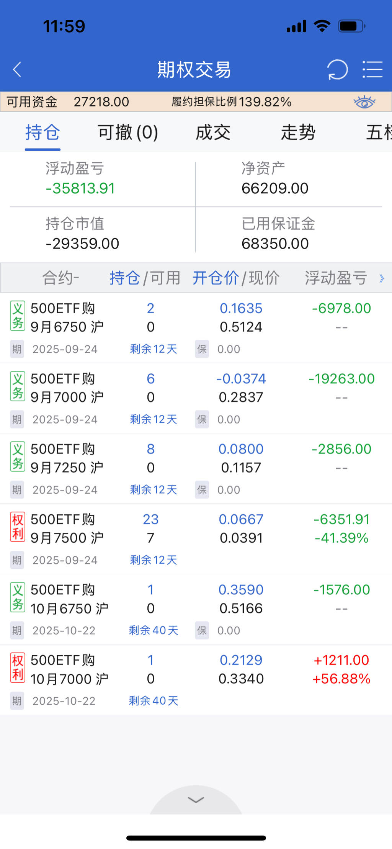Open the 走势 tab

click(298, 133)
